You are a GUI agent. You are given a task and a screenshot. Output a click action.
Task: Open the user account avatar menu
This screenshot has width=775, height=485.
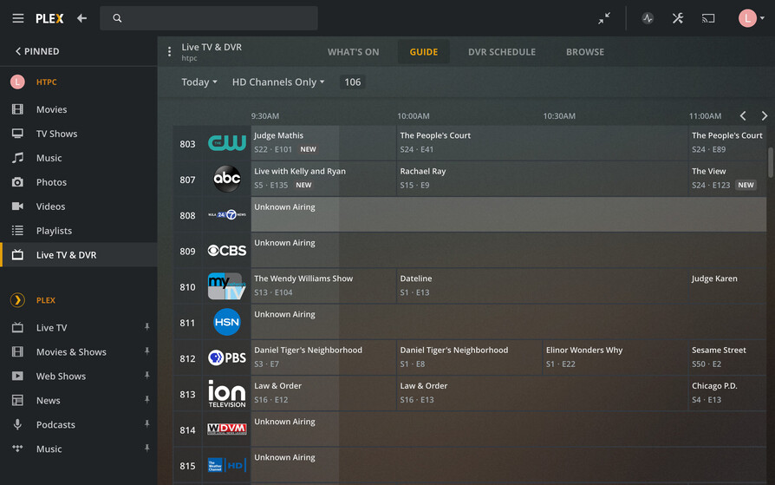(752, 18)
